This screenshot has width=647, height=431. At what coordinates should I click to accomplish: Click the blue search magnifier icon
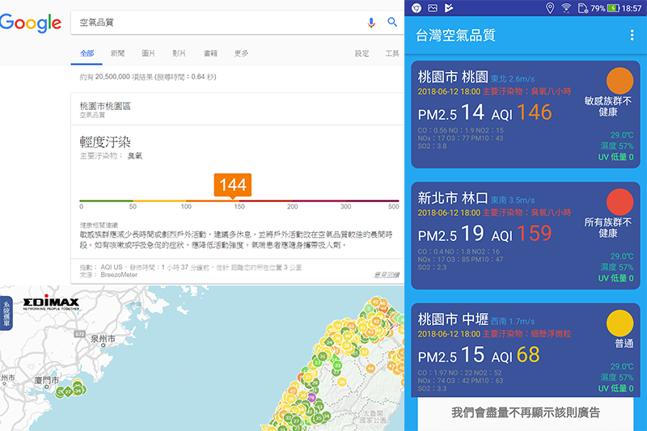pyautogui.click(x=392, y=23)
